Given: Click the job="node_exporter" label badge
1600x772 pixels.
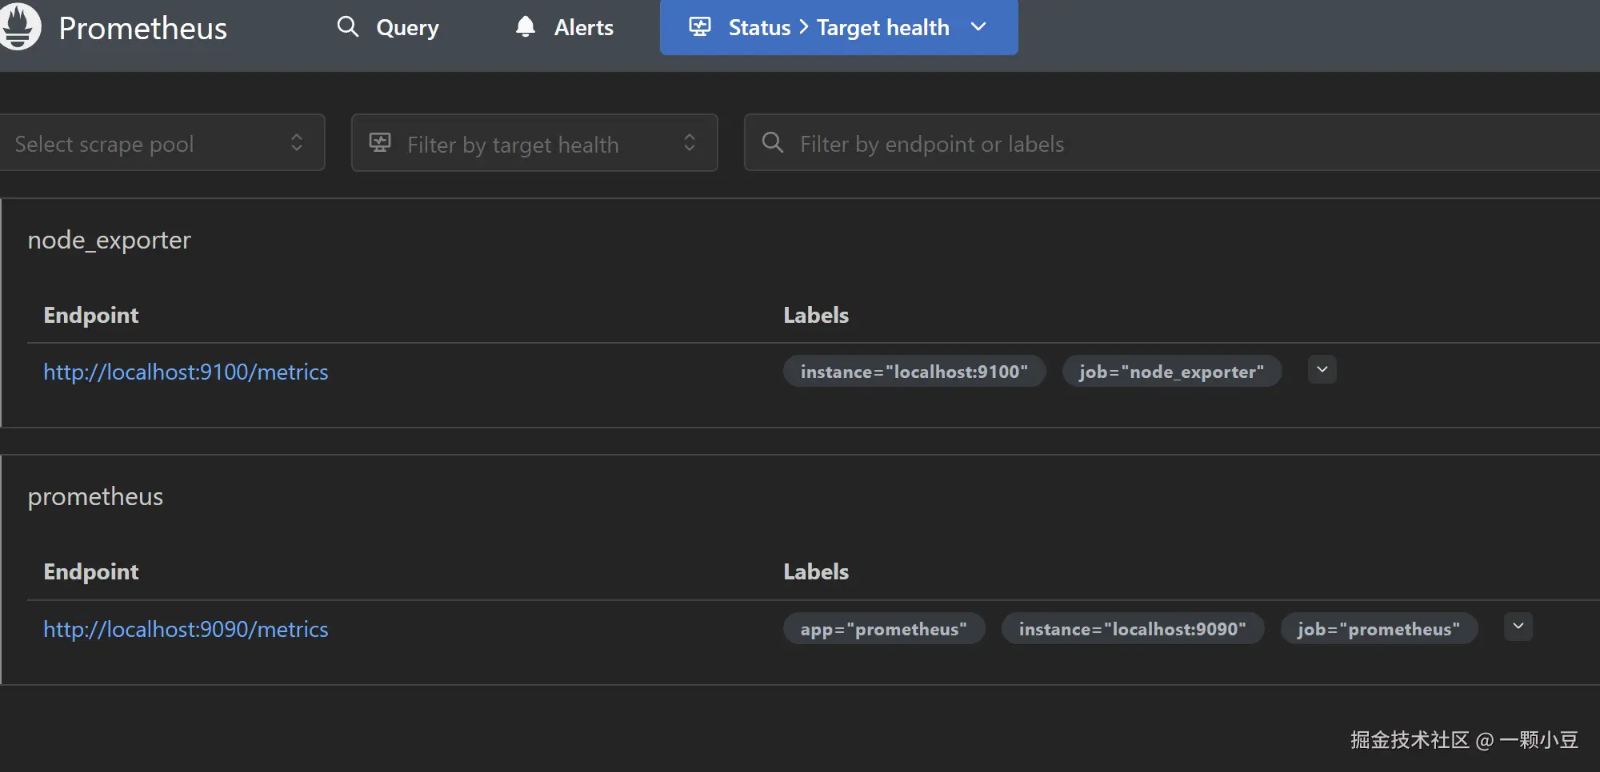Looking at the screenshot, I should coord(1171,372).
